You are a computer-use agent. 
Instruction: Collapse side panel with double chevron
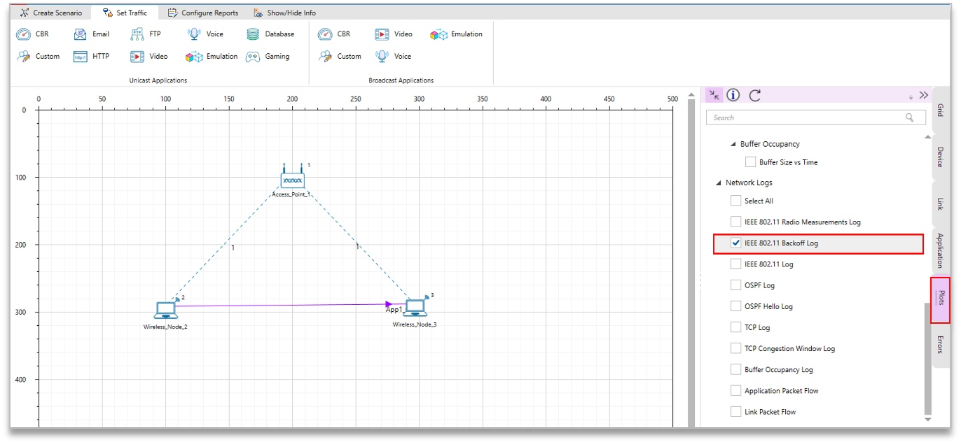pyautogui.click(x=923, y=95)
